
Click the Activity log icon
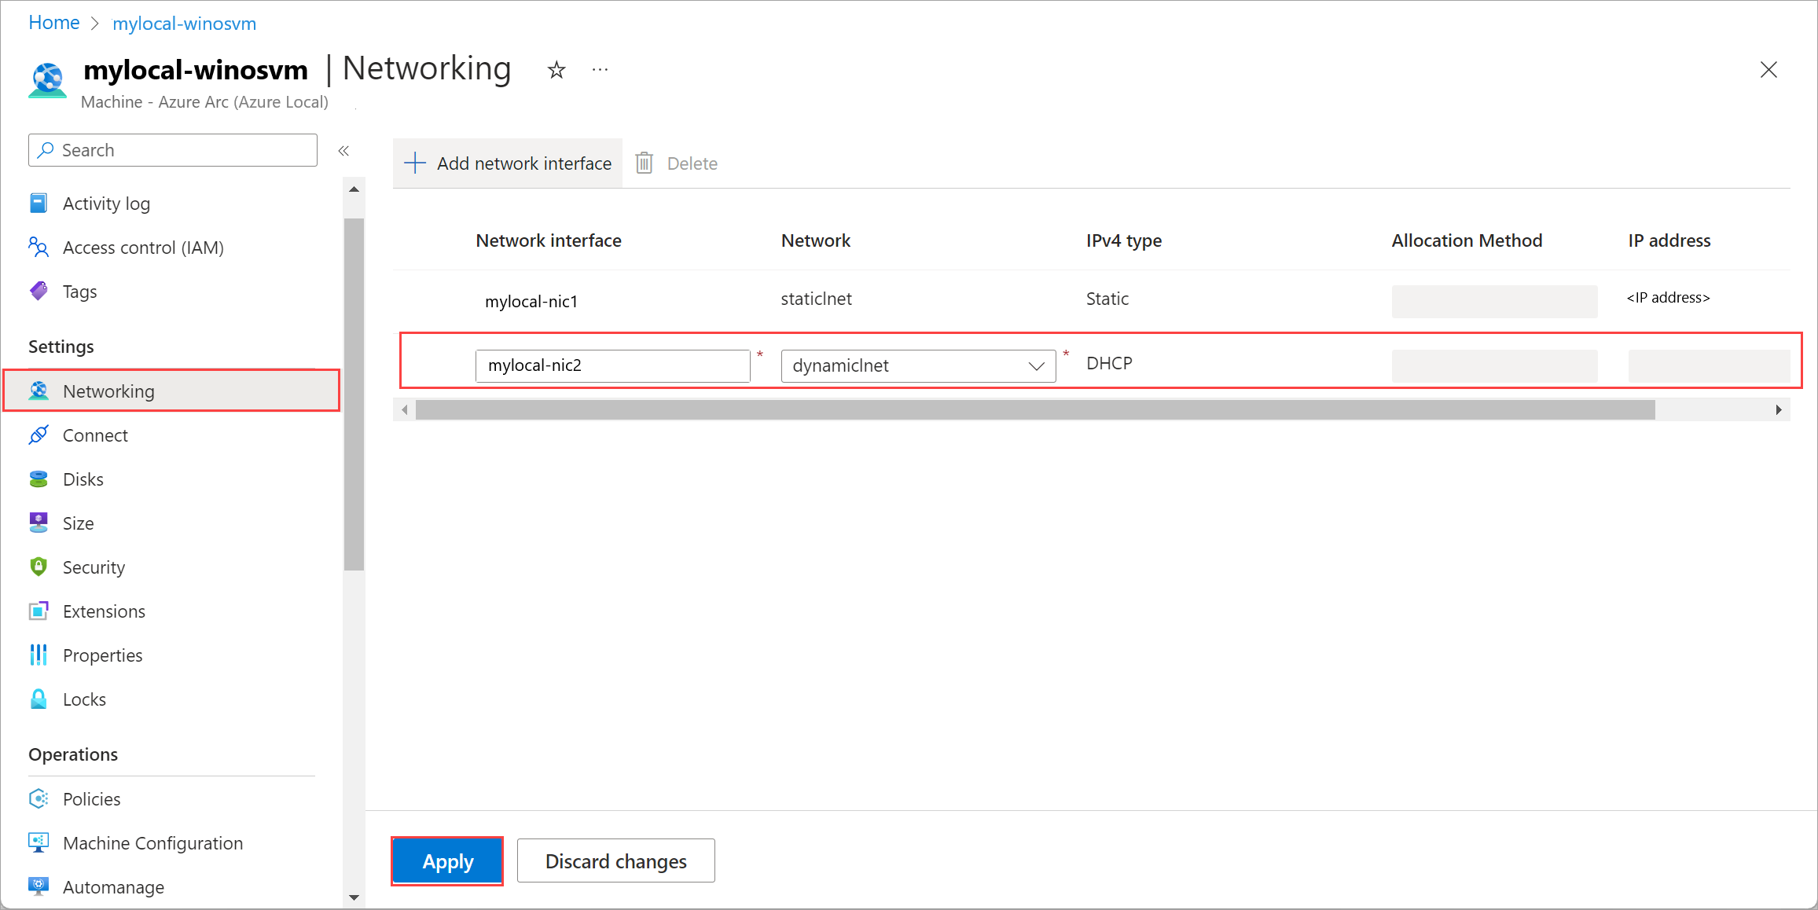tap(39, 204)
